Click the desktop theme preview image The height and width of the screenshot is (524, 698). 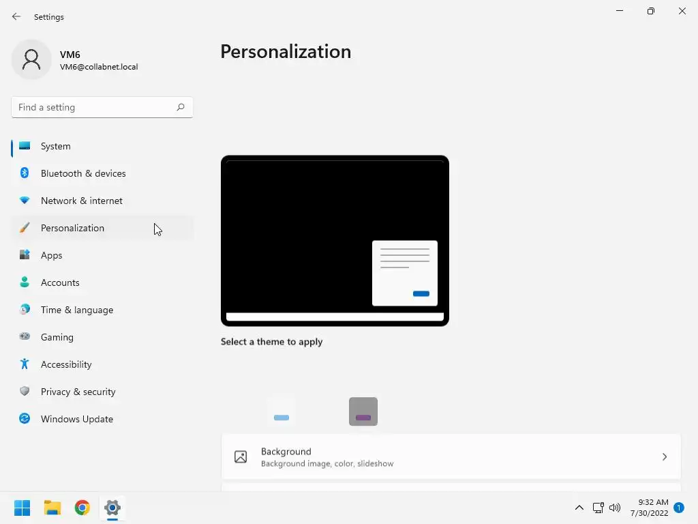click(x=335, y=241)
